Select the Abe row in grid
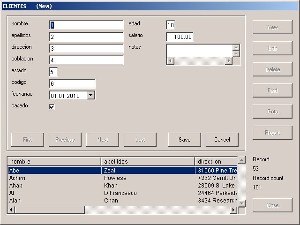300x225 pixels. (122, 170)
